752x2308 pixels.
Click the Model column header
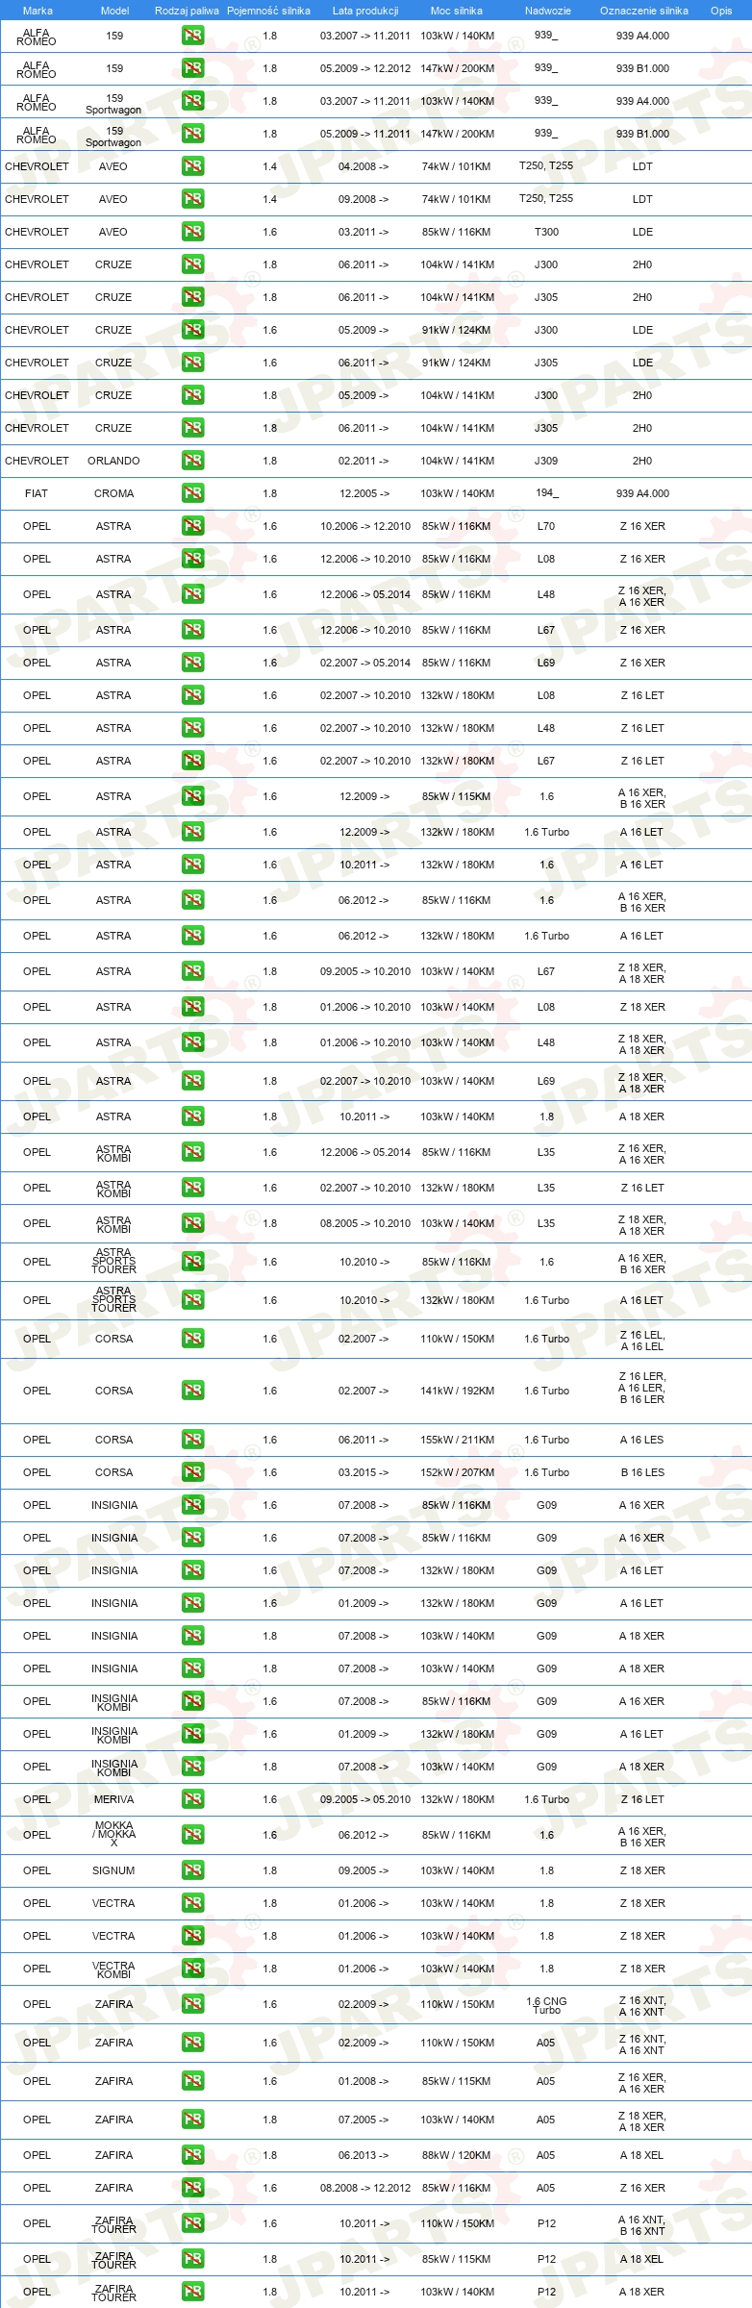pos(114,11)
